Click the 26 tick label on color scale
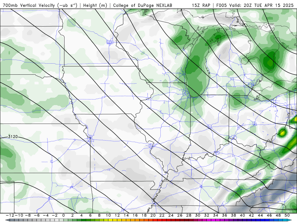297x222 pixels. click(180, 215)
